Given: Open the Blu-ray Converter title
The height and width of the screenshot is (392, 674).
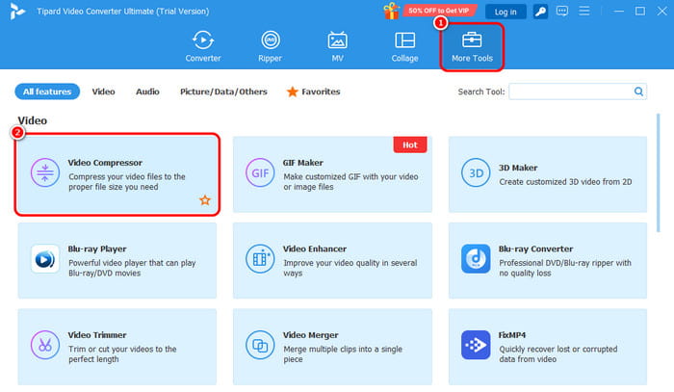Looking at the screenshot, I should click(535, 248).
